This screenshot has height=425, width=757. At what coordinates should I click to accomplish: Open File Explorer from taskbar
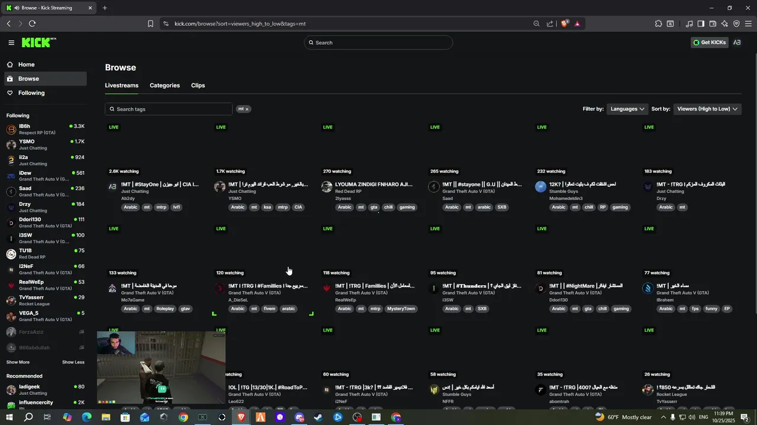[106, 417]
